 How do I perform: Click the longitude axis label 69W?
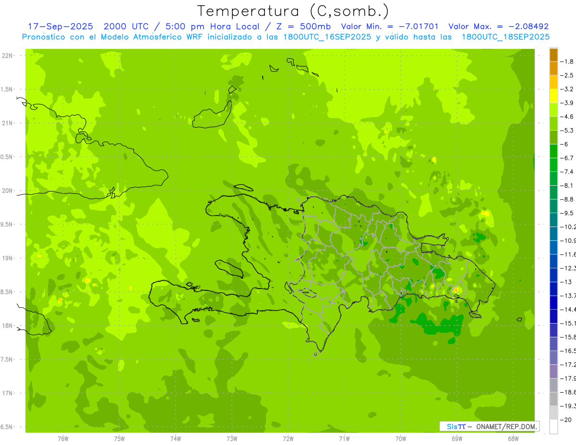(x=457, y=439)
